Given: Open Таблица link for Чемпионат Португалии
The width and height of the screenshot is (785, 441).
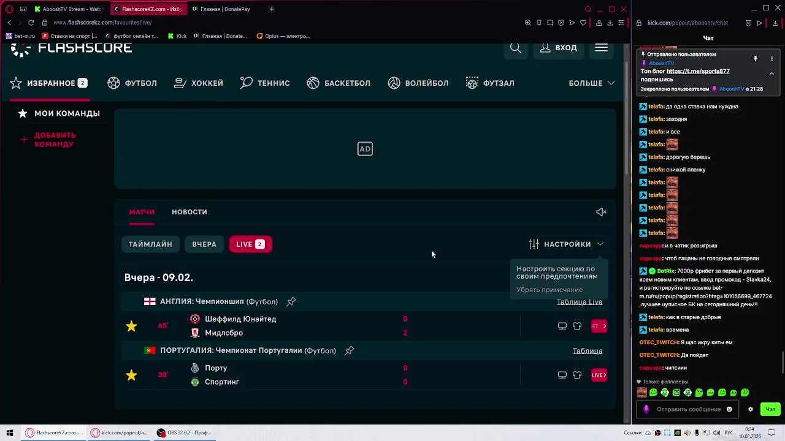Looking at the screenshot, I should pyautogui.click(x=588, y=351).
